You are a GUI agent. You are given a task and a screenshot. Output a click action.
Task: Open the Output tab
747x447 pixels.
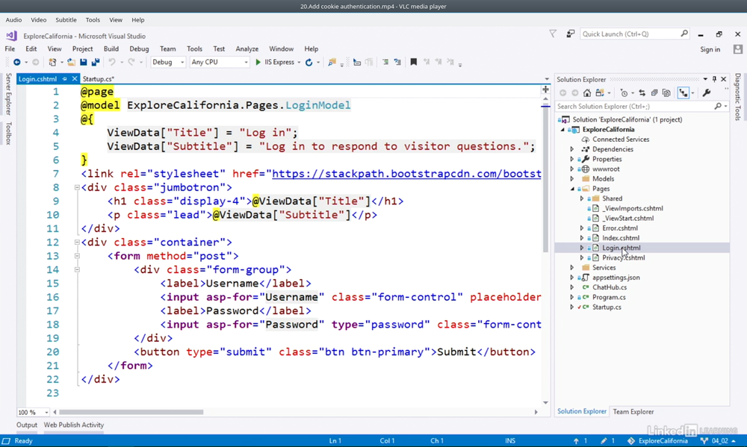(x=27, y=425)
